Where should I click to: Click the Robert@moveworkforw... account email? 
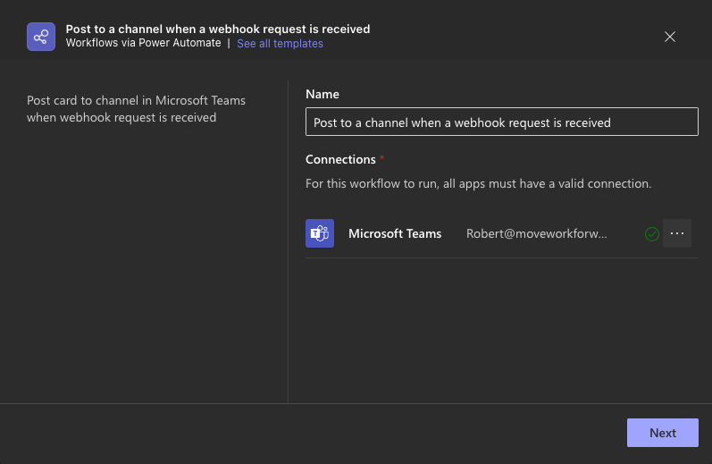(x=536, y=233)
